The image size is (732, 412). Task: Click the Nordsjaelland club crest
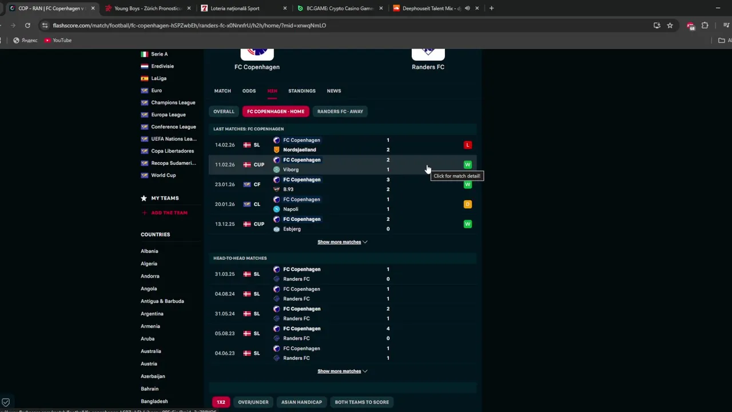[x=277, y=150]
